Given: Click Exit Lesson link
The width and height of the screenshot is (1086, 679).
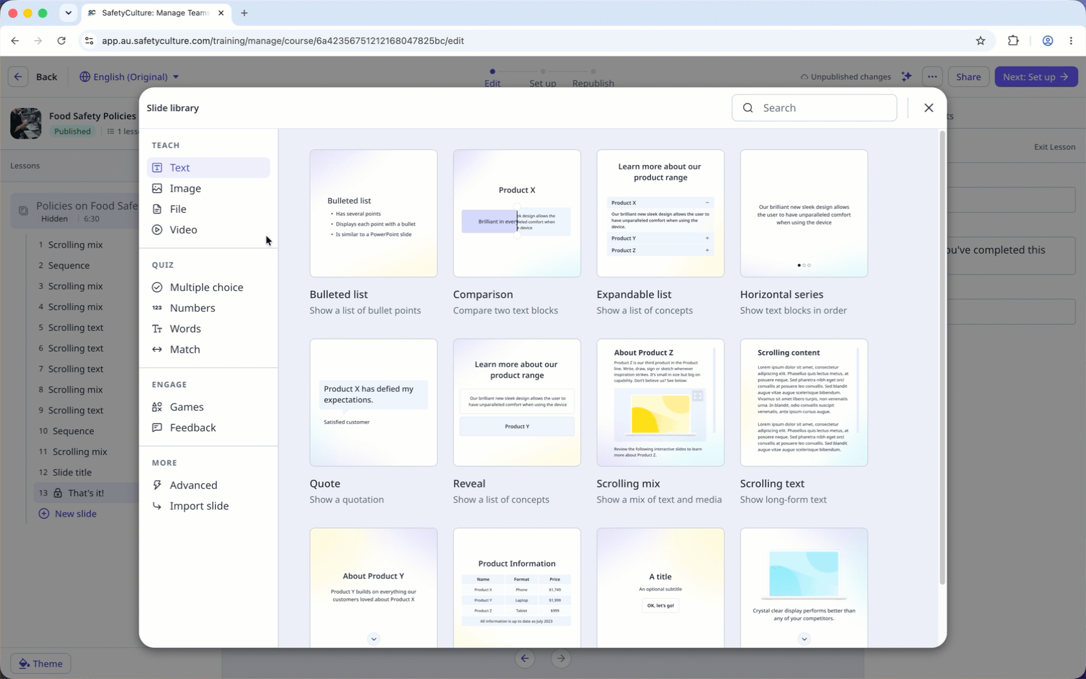Looking at the screenshot, I should (x=1054, y=147).
